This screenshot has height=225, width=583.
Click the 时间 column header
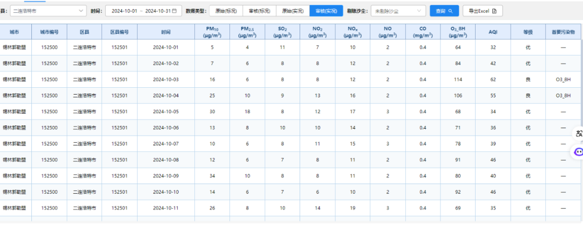click(166, 32)
